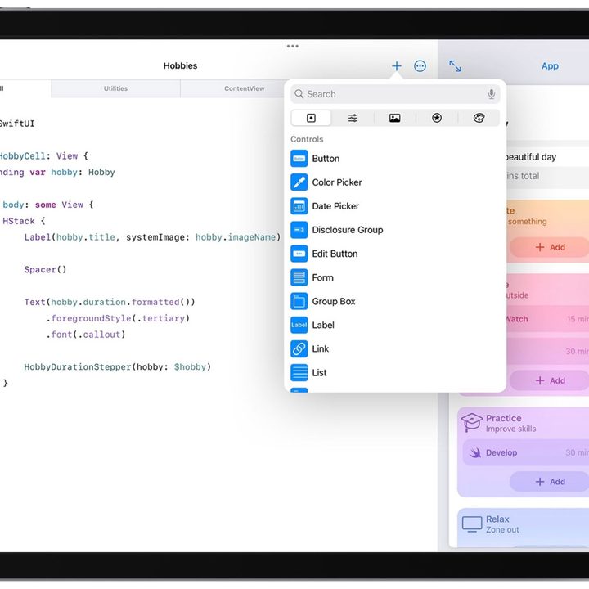
Task: Select the Label control icon
Action: 299,325
